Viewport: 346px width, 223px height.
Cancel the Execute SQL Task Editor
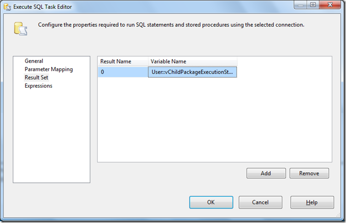[260, 202]
